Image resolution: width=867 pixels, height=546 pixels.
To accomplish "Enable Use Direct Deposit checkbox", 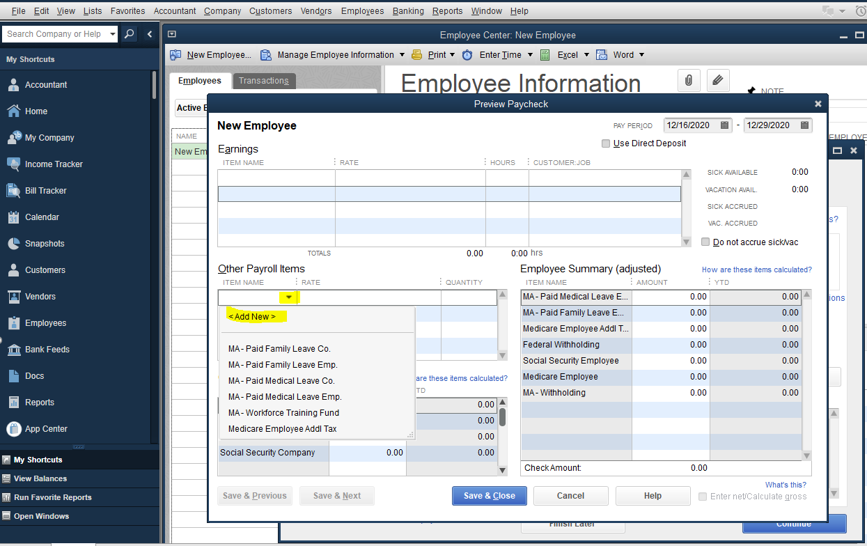I will pyautogui.click(x=606, y=143).
